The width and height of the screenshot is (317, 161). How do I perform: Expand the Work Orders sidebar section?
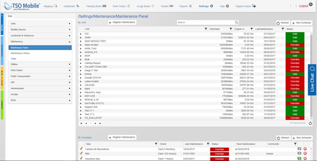click(x=40, y=70)
